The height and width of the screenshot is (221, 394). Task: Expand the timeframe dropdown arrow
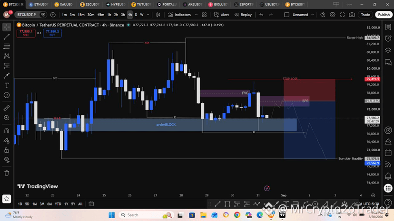click(x=148, y=15)
